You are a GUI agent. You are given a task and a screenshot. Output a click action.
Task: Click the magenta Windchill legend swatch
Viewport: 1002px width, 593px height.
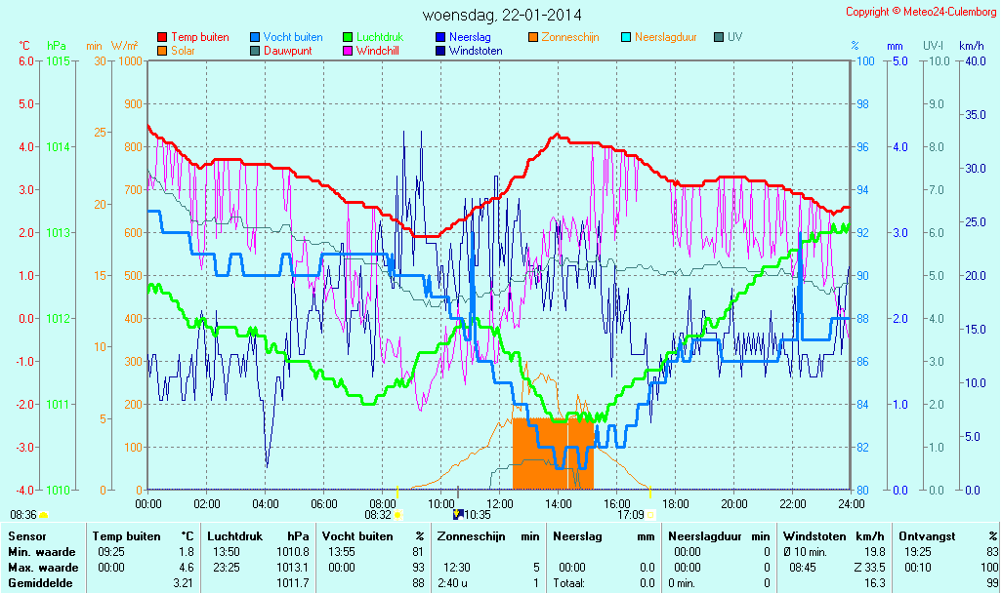[x=348, y=51]
